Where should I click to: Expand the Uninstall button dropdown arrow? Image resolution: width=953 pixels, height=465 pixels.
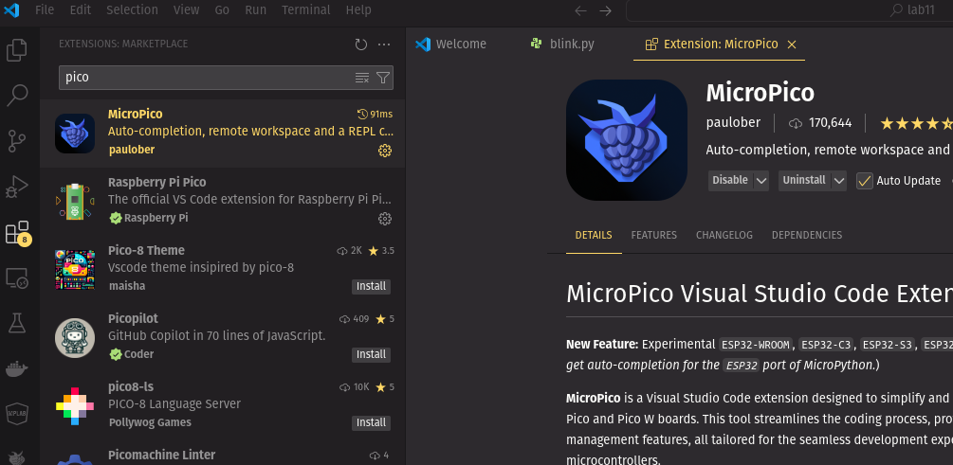[x=837, y=181]
